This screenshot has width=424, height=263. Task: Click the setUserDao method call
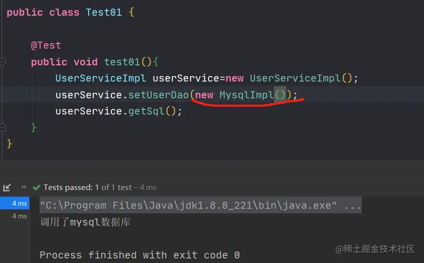tap(158, 95)
